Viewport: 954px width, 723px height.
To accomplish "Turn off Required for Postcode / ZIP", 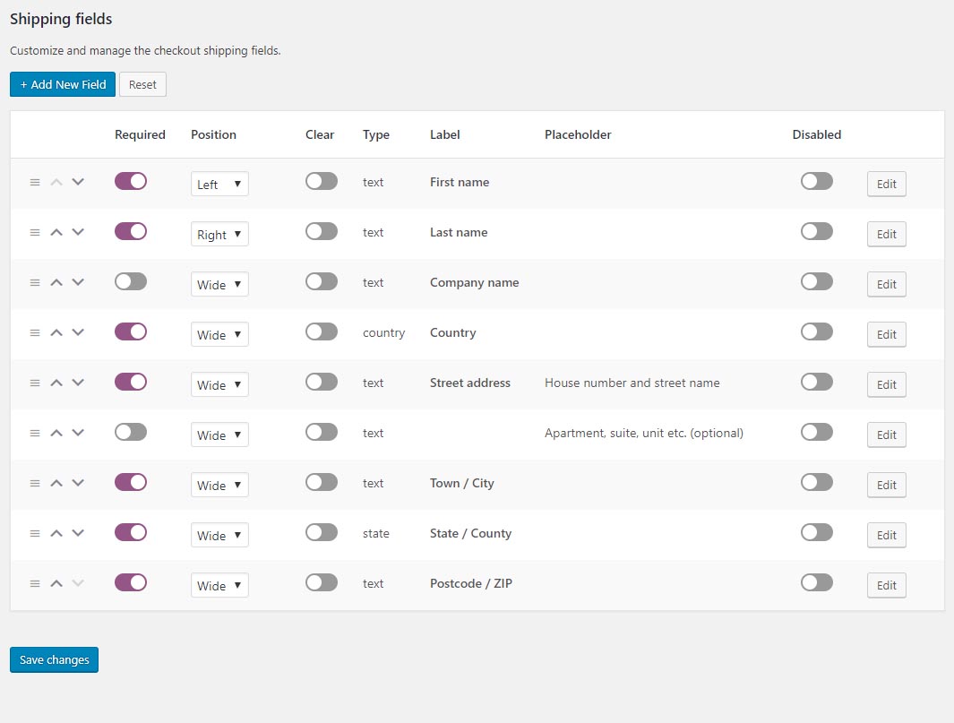I will [x=131, y=582].
